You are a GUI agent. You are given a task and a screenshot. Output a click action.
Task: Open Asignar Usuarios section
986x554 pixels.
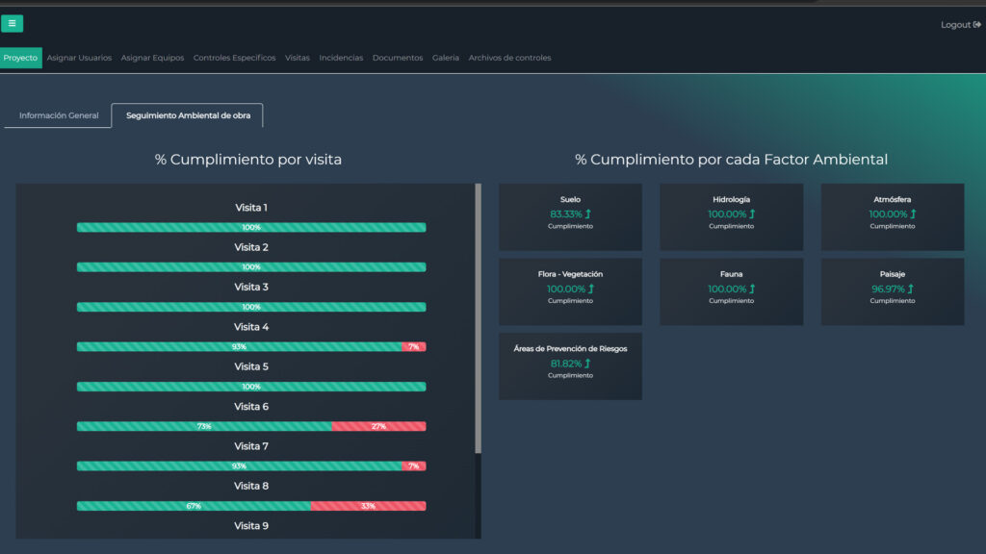pyautogui.click(x=79, y=58)
